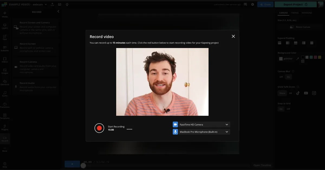Select the Layers icon in the sidebar
Image resolution: width=325 pixels, height=170 pixels.
5,26
